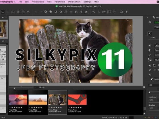Image resolution: width=159 pixels, height=119 pixels.
Task: Enable the Exposure checkbox in right panel
Action: coord(152,80)
